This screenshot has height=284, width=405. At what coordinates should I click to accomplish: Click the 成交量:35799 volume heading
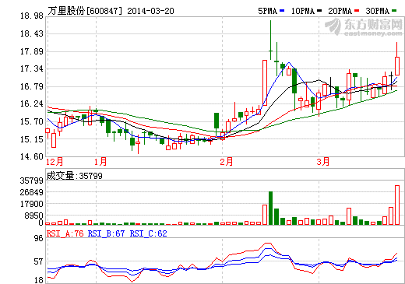coord(75,176)
